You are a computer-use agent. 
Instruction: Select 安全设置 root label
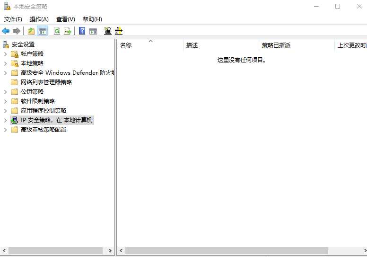point(23,44)
